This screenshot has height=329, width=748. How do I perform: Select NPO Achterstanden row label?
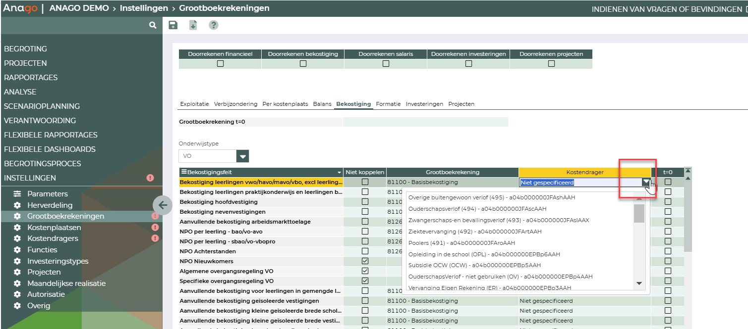pos(208,251)
